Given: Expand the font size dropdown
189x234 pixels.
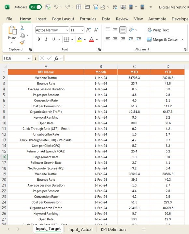Looking at the screenshot, I should pyautogui.click(x=82, y=30).
